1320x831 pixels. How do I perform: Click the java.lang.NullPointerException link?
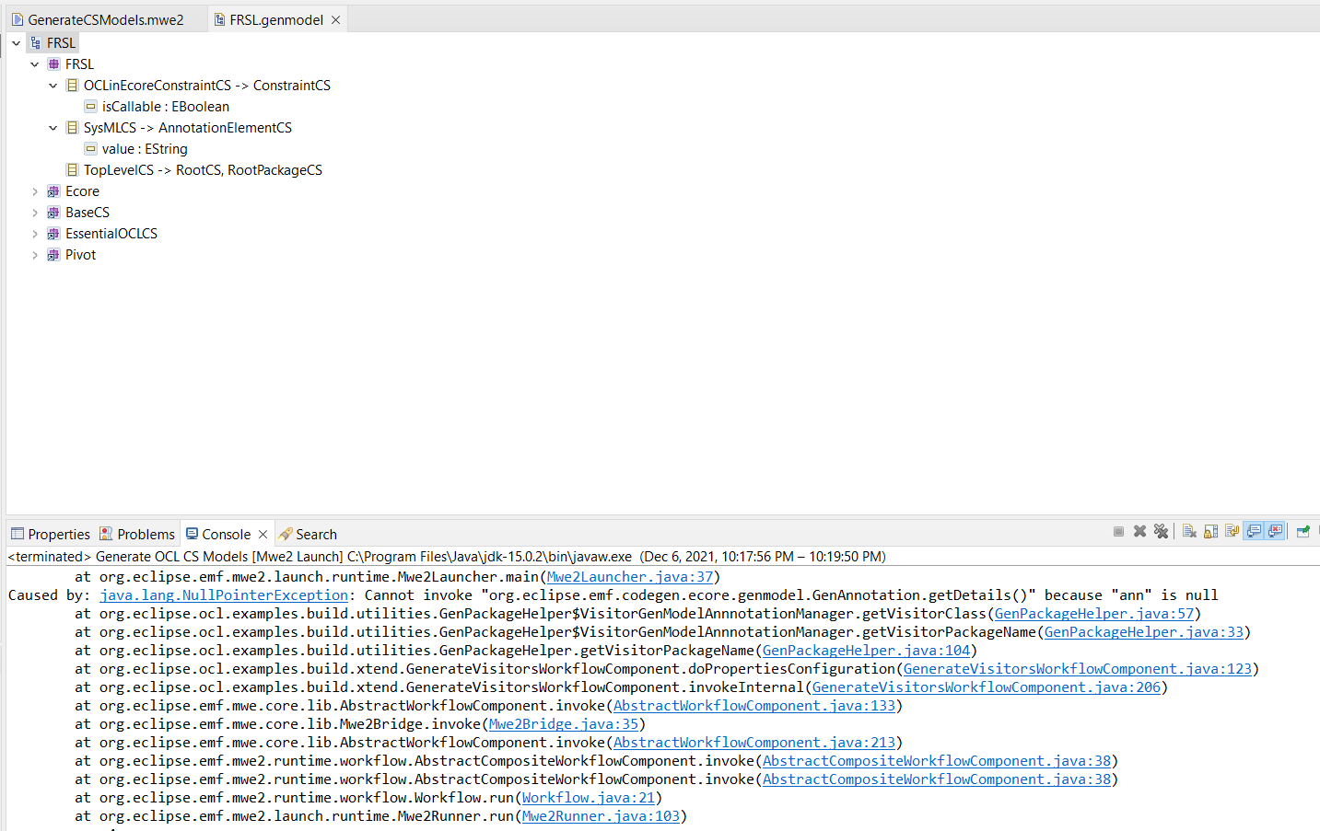(224, 595)
